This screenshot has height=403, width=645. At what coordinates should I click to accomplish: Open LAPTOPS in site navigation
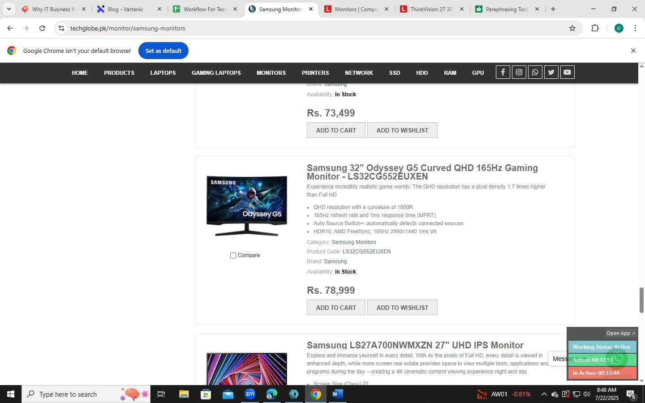(163, 73)
